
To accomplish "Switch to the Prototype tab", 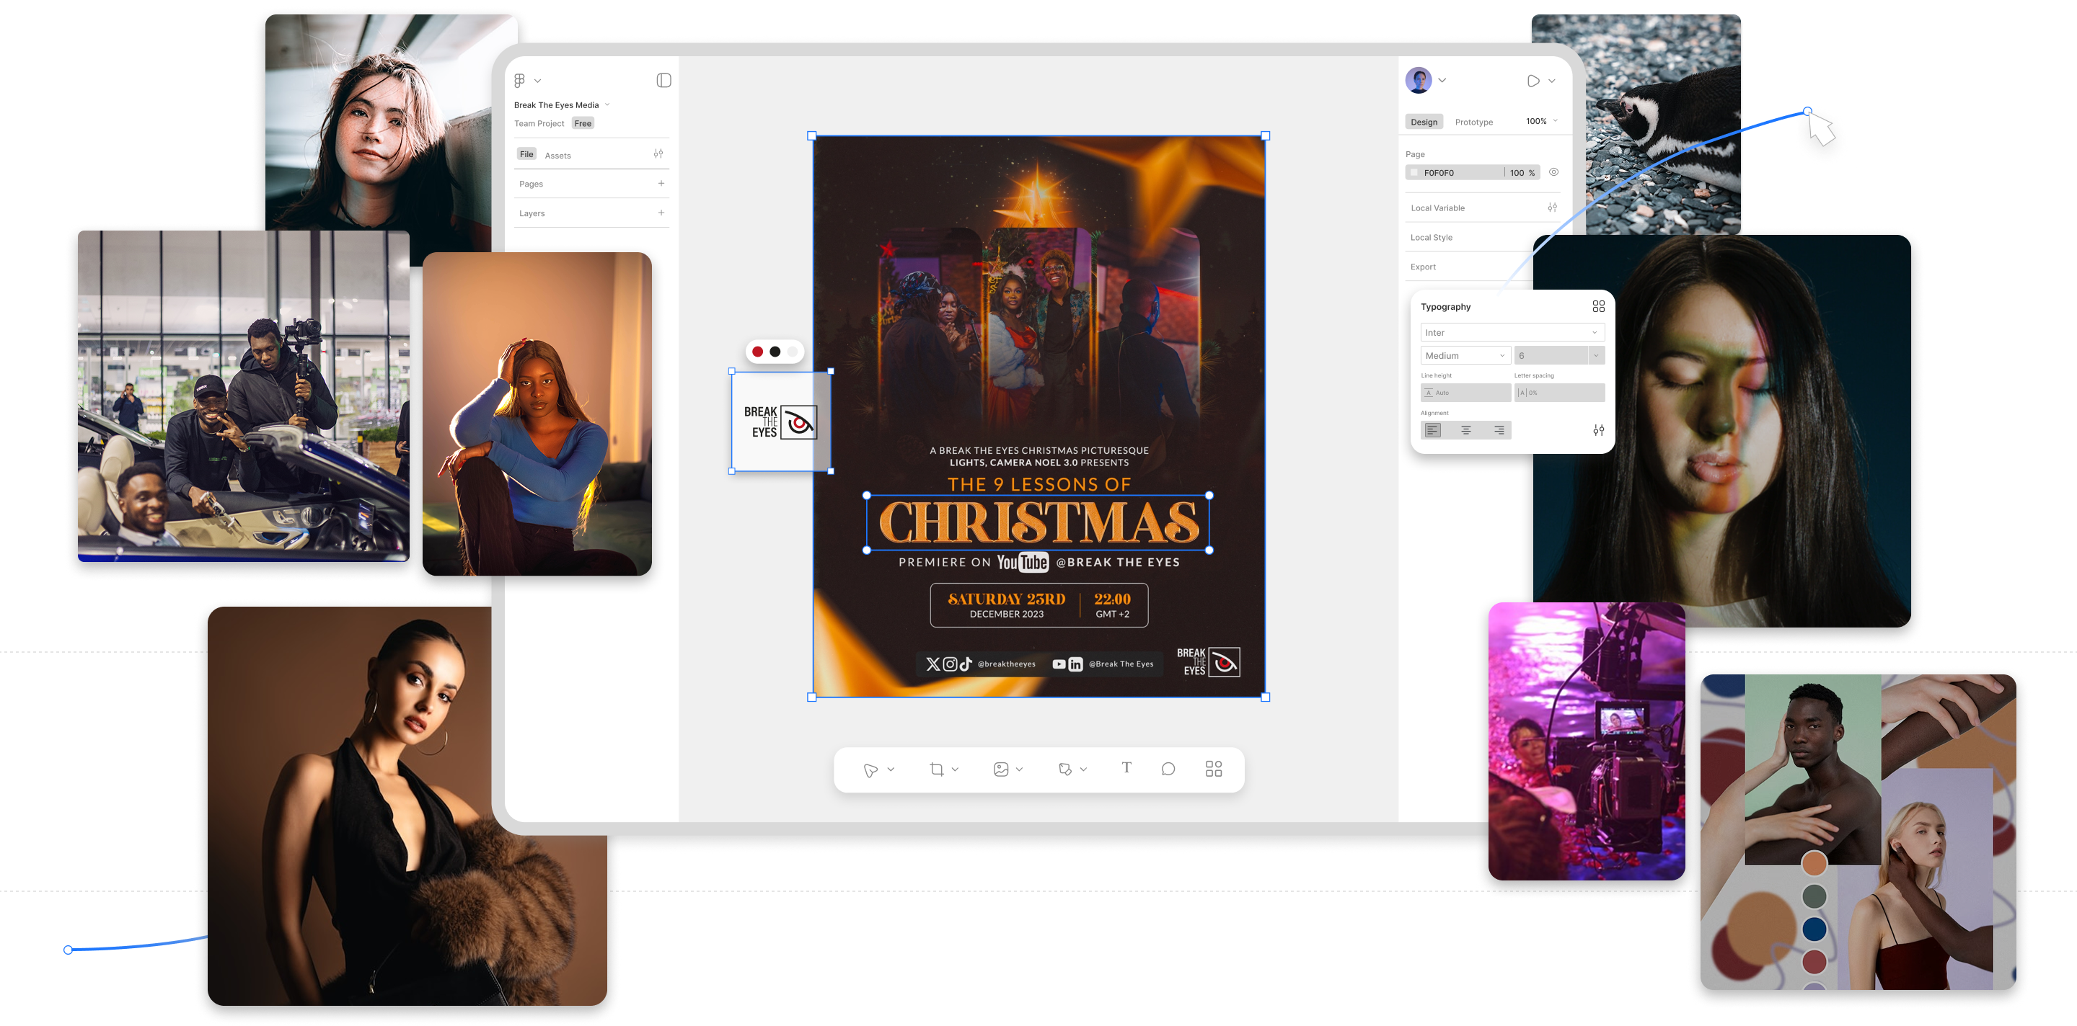I will click(x=1474, y=122).
